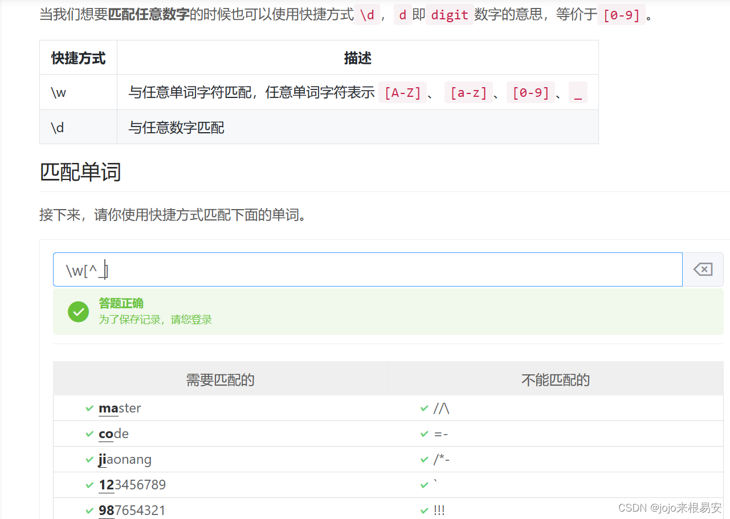730x519 pixels.
Task: Click the bold 匹配任意数字 in the intro
Action: tap(148, 14)
